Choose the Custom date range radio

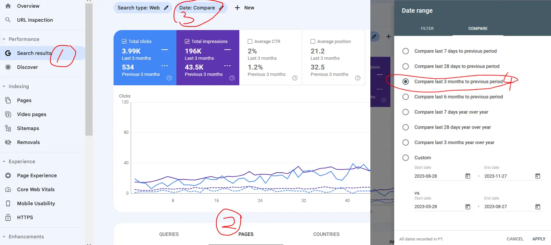(x=406, y=158)
